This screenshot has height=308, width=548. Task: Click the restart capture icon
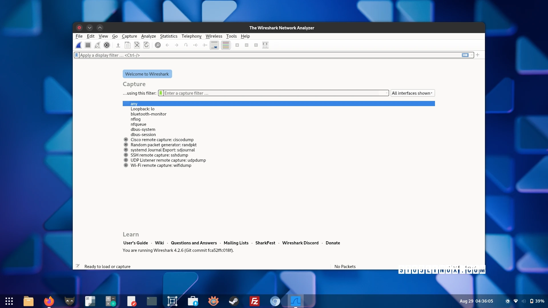tap(97, 45)
